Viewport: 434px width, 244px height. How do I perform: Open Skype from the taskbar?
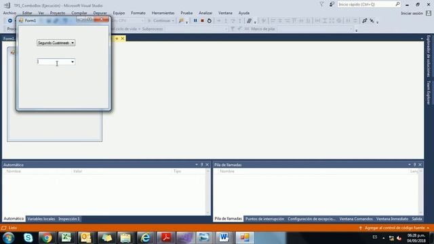tap(28, 238)
